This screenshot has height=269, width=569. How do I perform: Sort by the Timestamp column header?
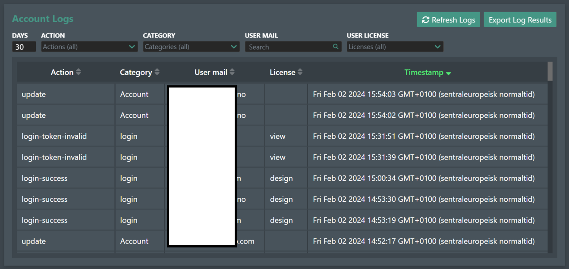coord(423,72)
